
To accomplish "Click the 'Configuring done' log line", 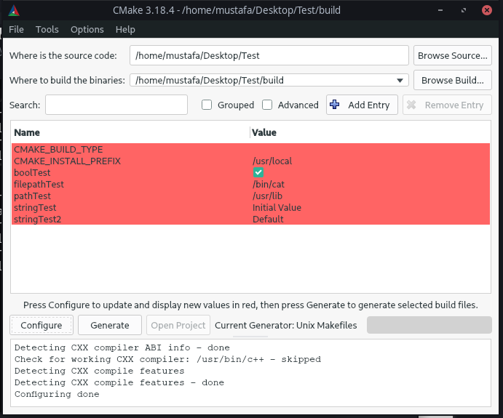I will pyautogui.click(x=57, y=394).
